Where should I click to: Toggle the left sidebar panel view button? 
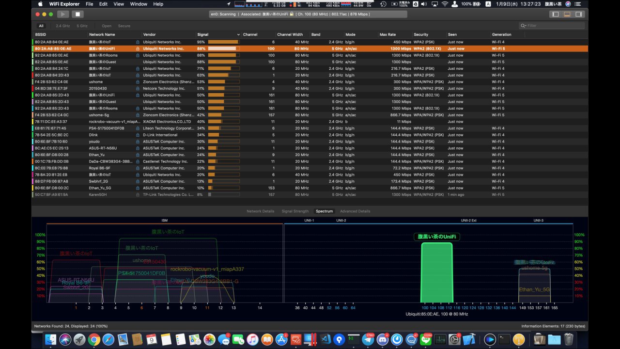pos(555,15)
